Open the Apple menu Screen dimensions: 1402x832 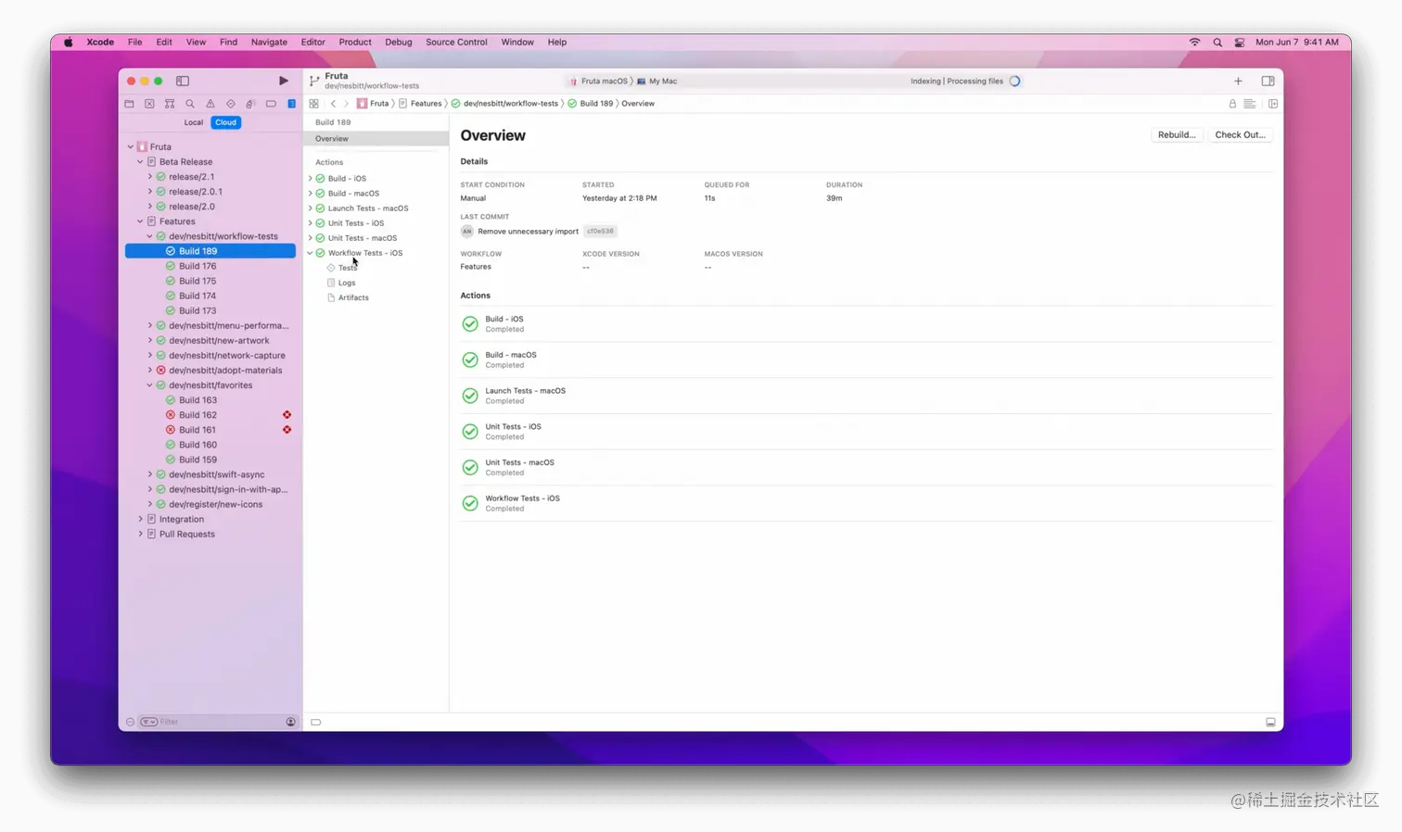68,42
